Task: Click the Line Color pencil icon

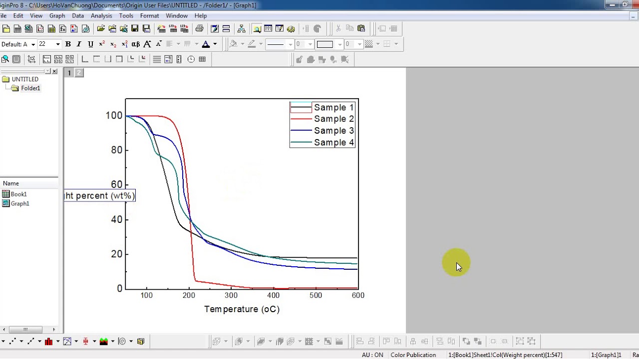Action: coord(252,44)
